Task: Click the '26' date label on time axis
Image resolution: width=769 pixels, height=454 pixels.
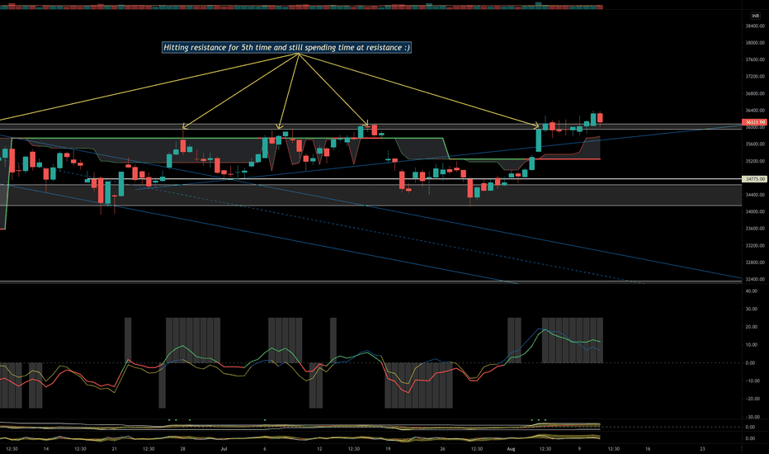Action: point(442,448)
